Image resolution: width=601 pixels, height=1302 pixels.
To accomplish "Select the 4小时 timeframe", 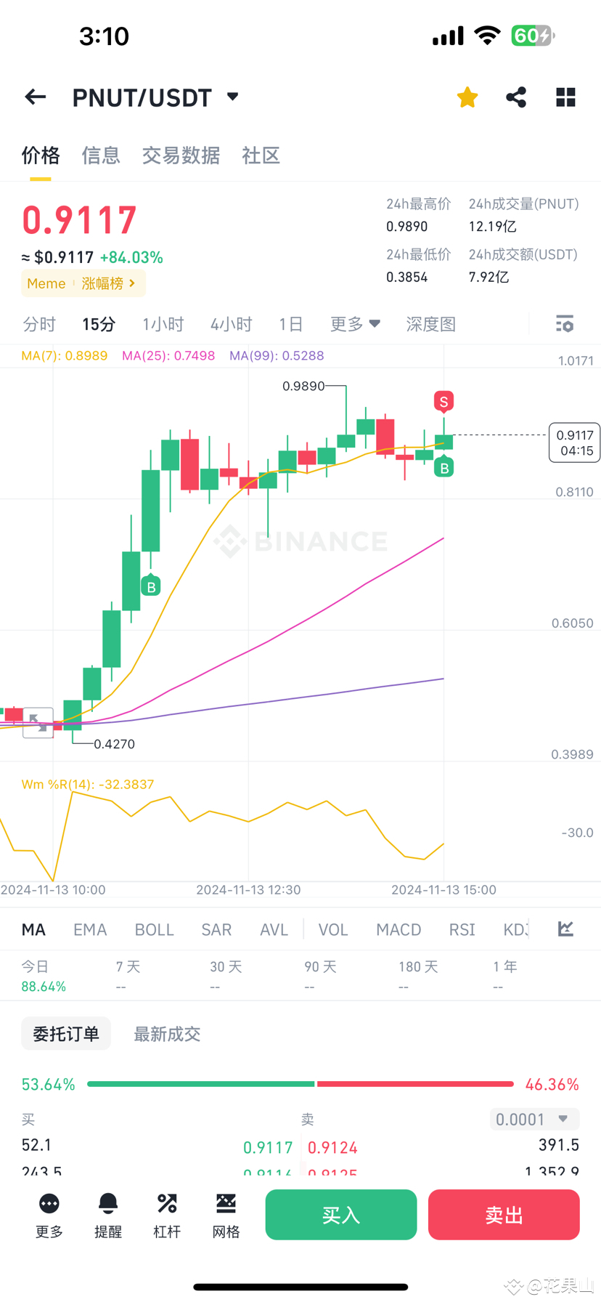I will [x=232, y=324].
